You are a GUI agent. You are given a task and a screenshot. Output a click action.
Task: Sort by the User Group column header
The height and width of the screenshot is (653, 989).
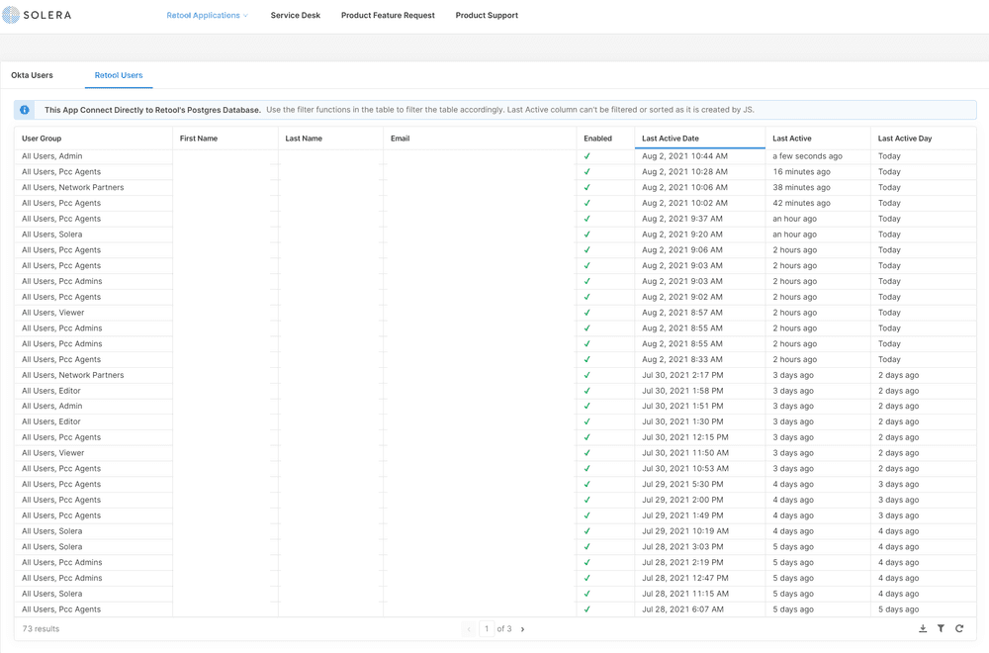click(x=44, y=138)
